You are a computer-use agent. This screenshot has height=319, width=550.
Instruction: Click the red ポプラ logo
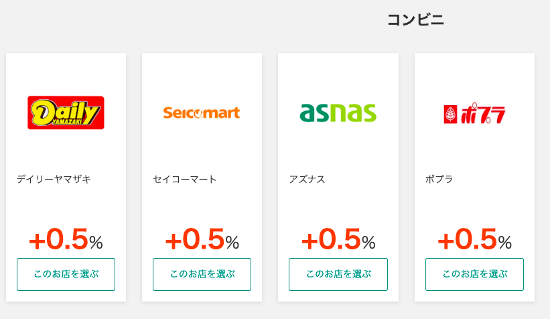tap(474, 113)
